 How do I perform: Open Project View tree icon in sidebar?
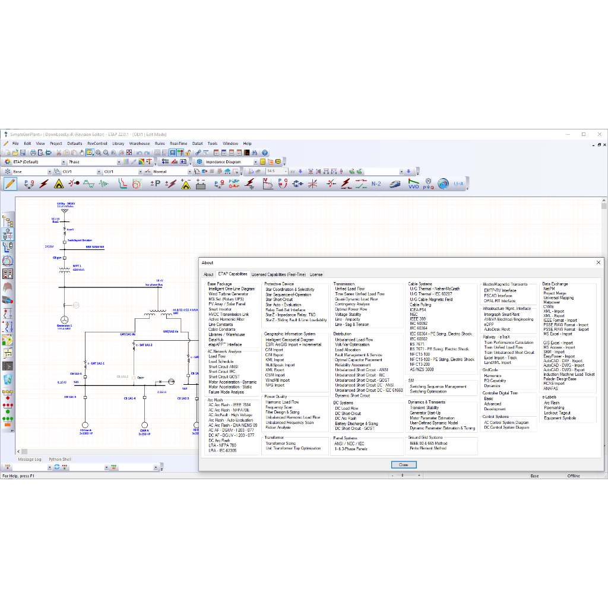point(8,221)
